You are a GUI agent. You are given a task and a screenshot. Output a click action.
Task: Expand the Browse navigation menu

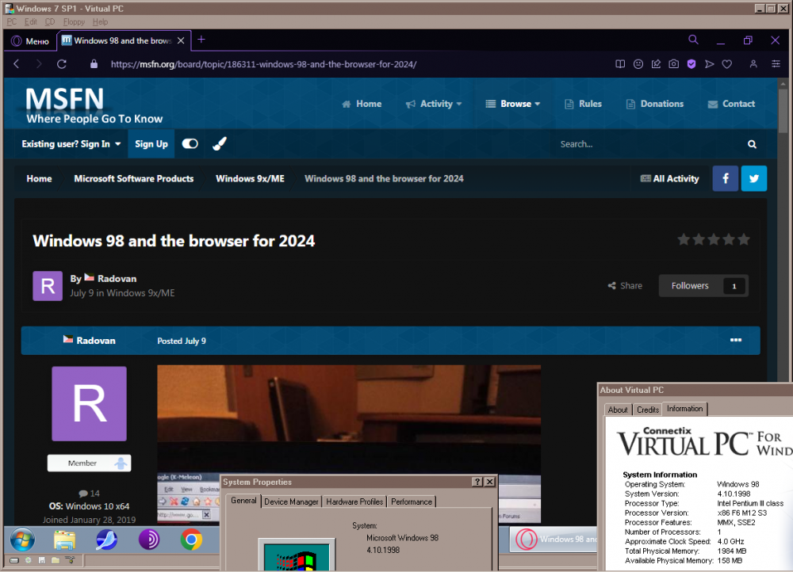[x=513, y=104]
